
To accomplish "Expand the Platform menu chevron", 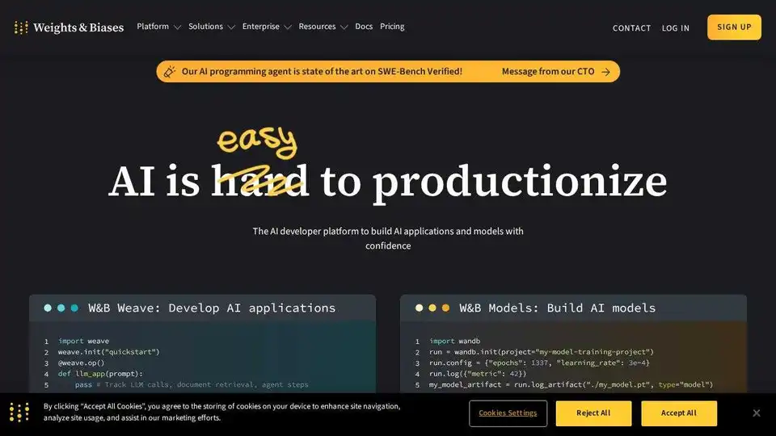I will coord(177,27).
